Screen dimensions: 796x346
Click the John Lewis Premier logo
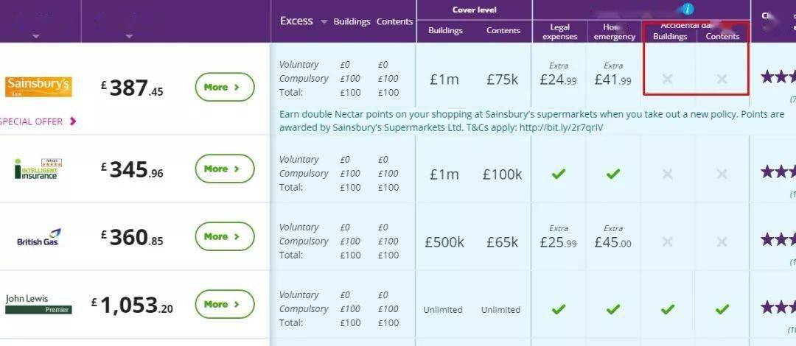[38, 304]
